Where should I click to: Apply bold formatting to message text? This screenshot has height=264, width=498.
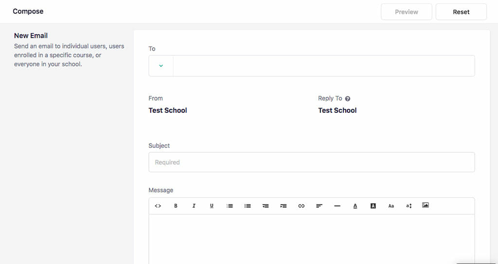176,206
